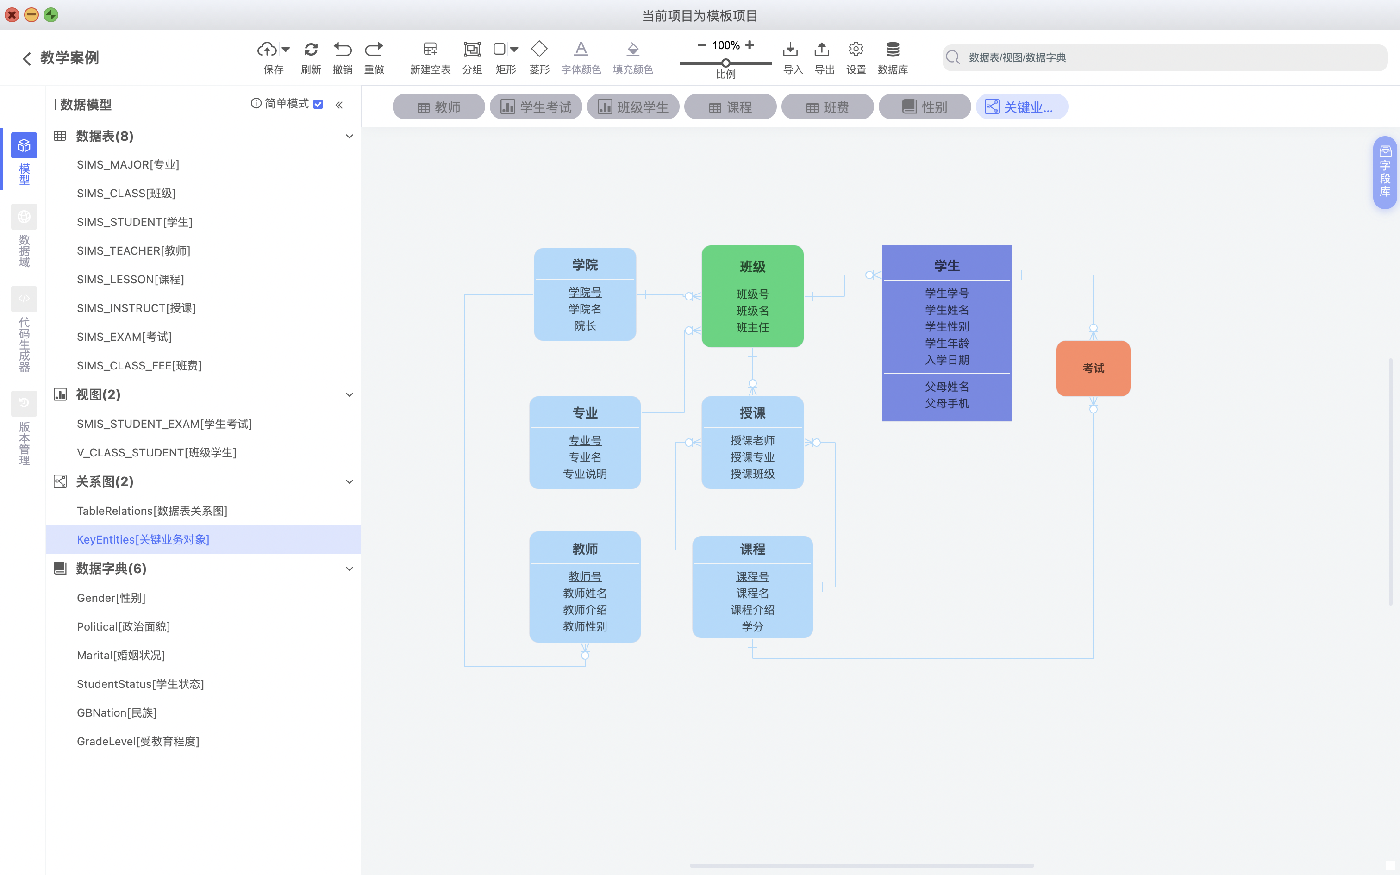Click the Refresh icon
The image size is (1400, 875).
[x=311, y=49]
